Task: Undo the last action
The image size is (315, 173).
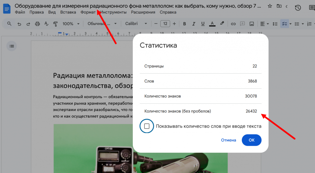Action: [x=19, y=24]
